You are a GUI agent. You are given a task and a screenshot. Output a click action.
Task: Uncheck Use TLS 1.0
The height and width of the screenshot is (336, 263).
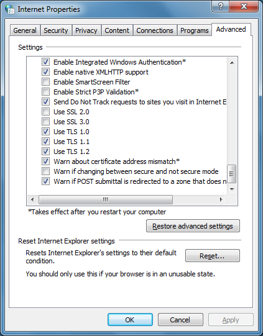point(45,132)
